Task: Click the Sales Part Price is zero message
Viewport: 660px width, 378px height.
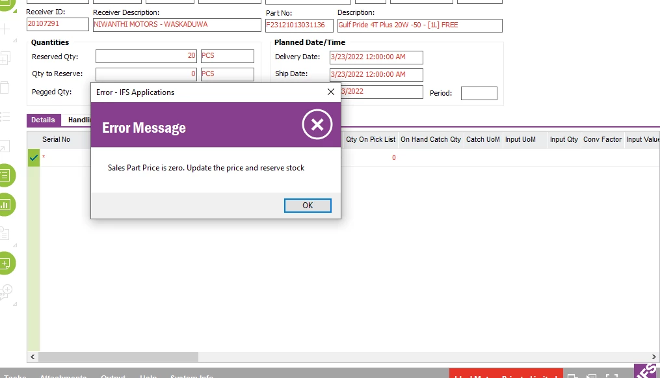Action: [x=206, y=168]
